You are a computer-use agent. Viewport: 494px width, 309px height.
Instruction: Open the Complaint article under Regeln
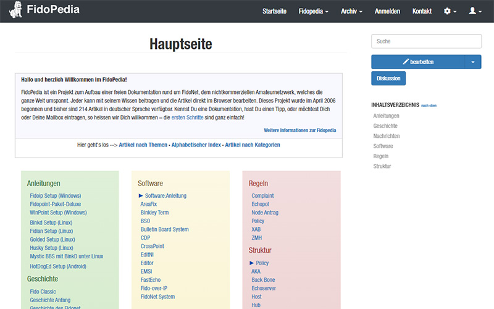(x=263, y=196)
